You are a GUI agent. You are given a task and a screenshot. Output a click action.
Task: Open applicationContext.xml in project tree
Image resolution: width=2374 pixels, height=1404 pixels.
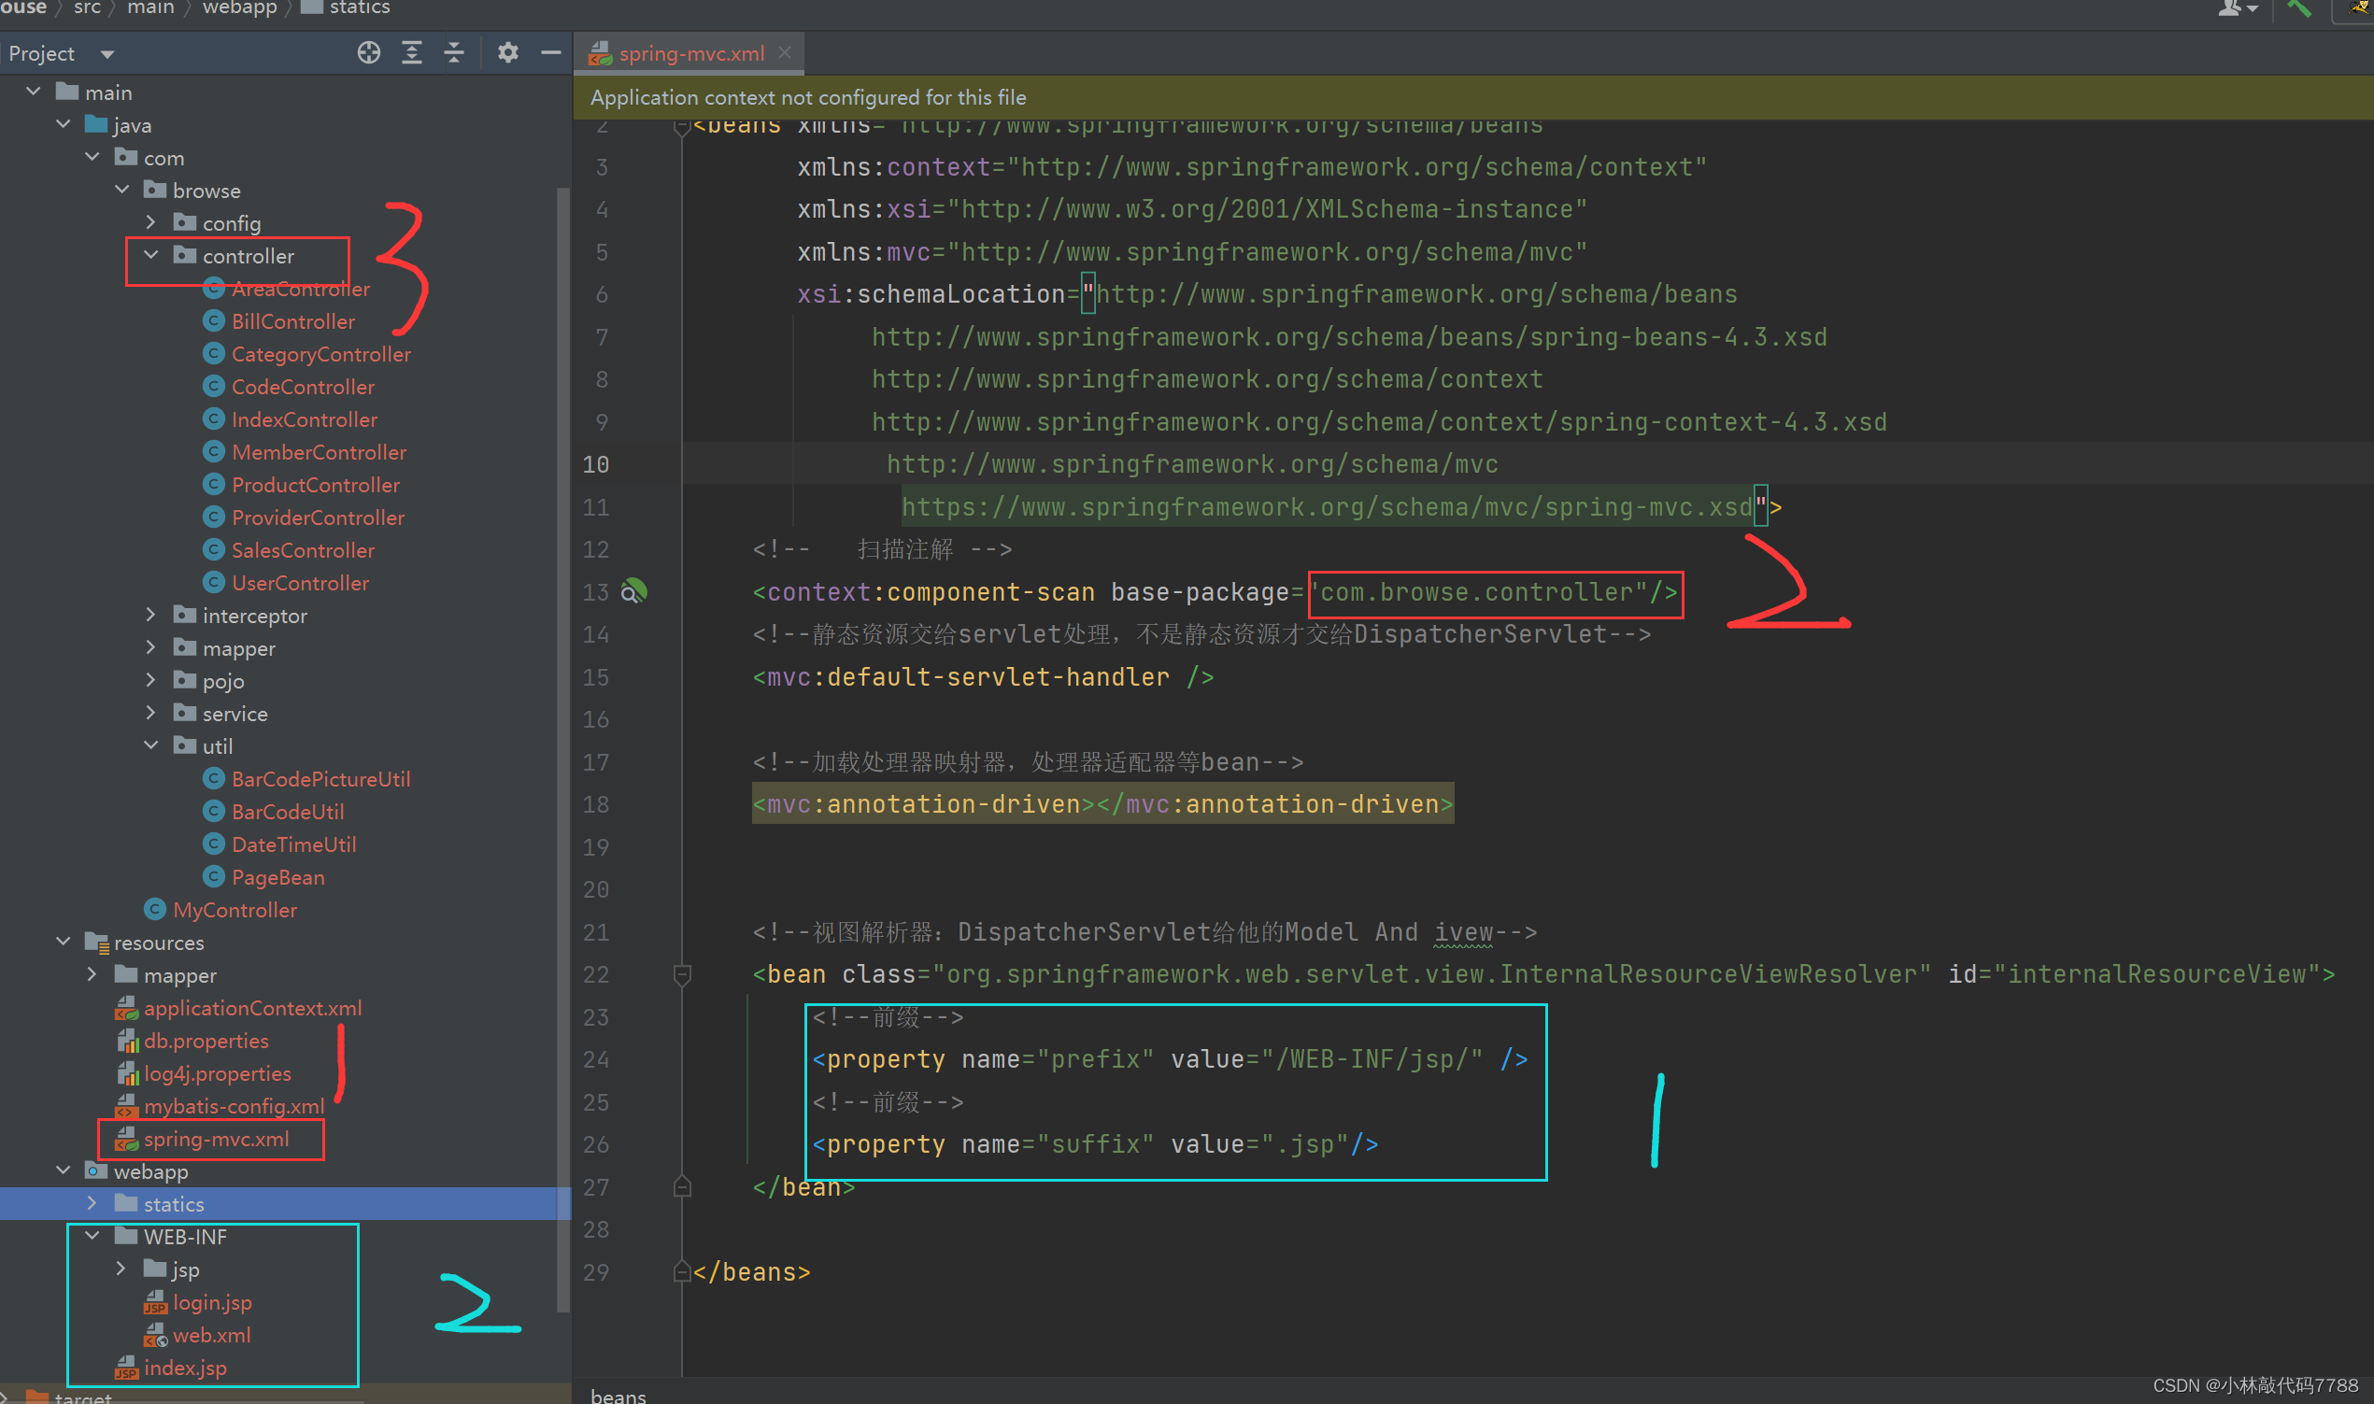click(251, 1008)
